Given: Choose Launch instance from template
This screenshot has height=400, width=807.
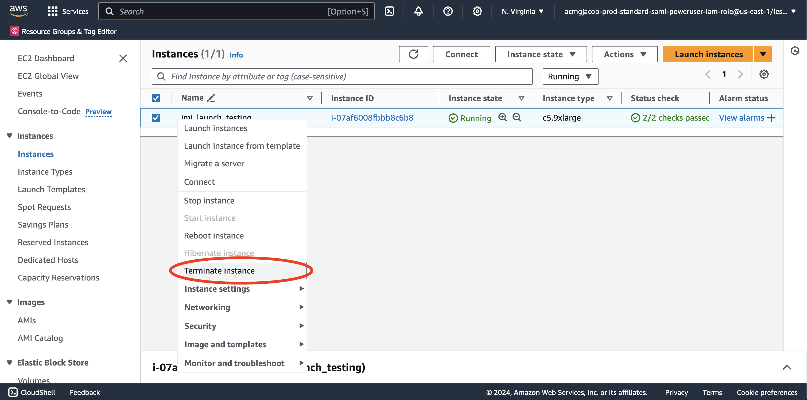Looking at the screenshot, I should pos(242,146).
